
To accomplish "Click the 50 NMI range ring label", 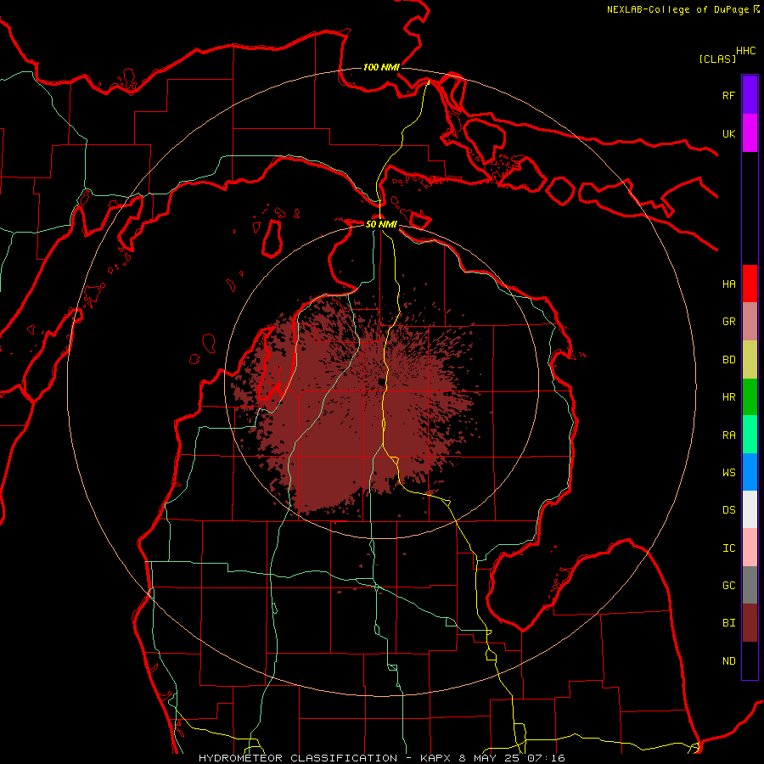I will [x=381, y=224].
